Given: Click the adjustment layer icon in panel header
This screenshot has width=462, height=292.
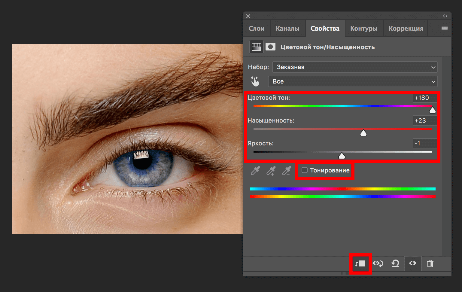Looking at the screenshot, I should click(x=256, y=47).
